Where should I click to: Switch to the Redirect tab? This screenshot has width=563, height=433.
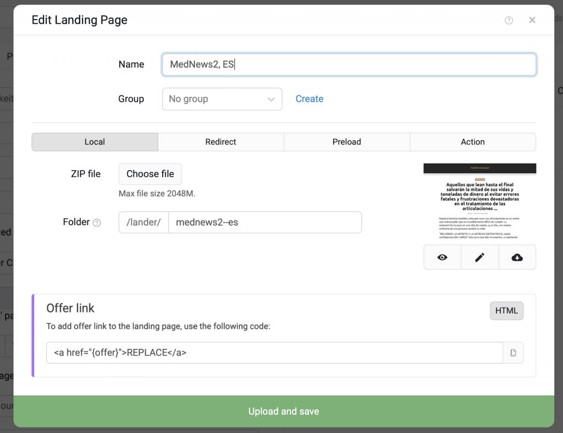220,142
